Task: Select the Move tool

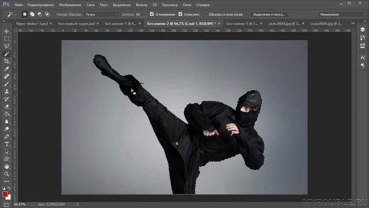Action: click(x=6, y=31)
